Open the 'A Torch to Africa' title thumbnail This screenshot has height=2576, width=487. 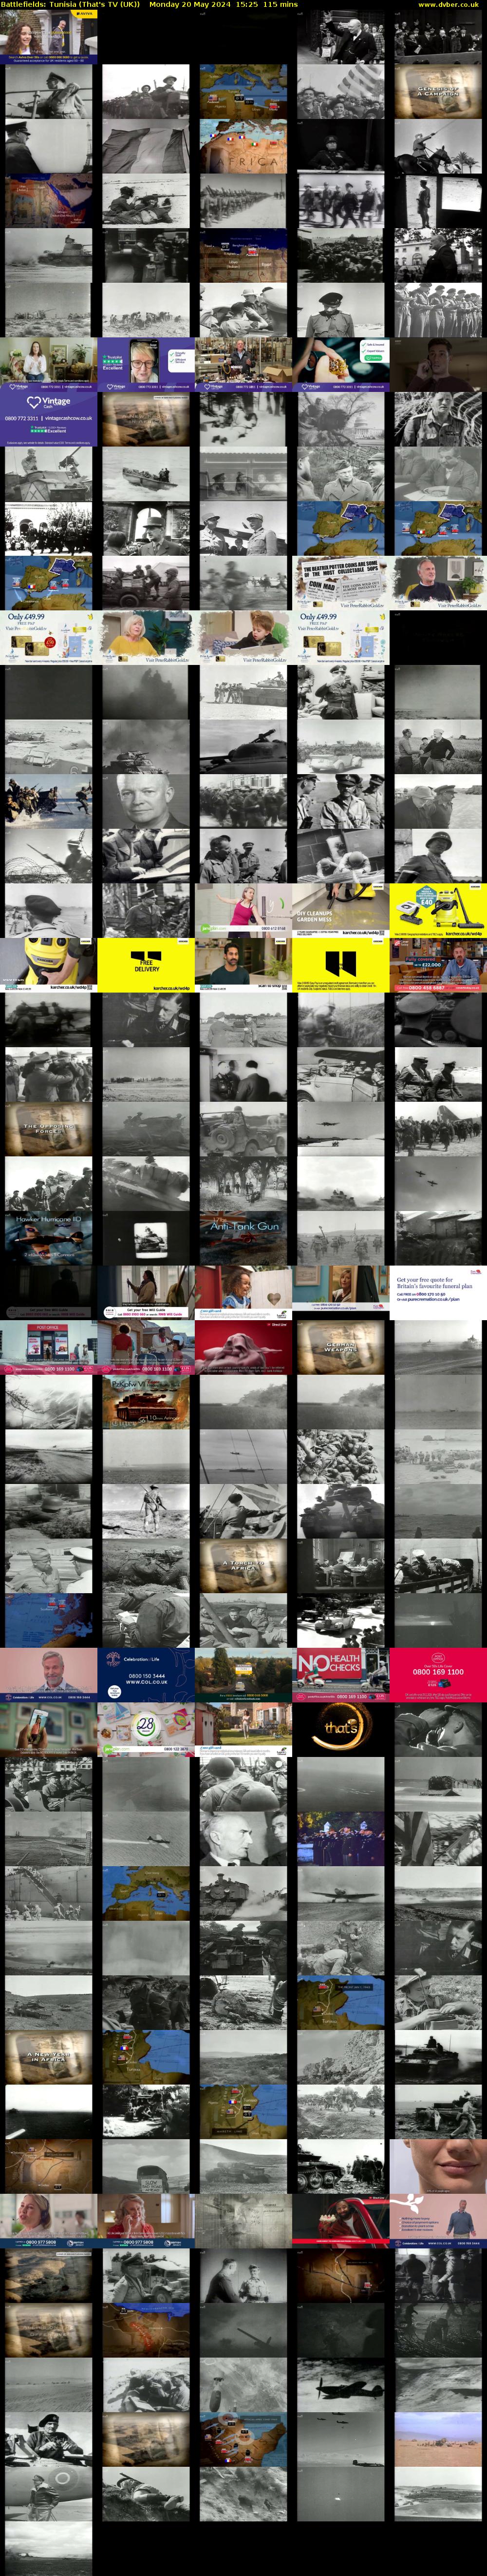coord(243,1565)
